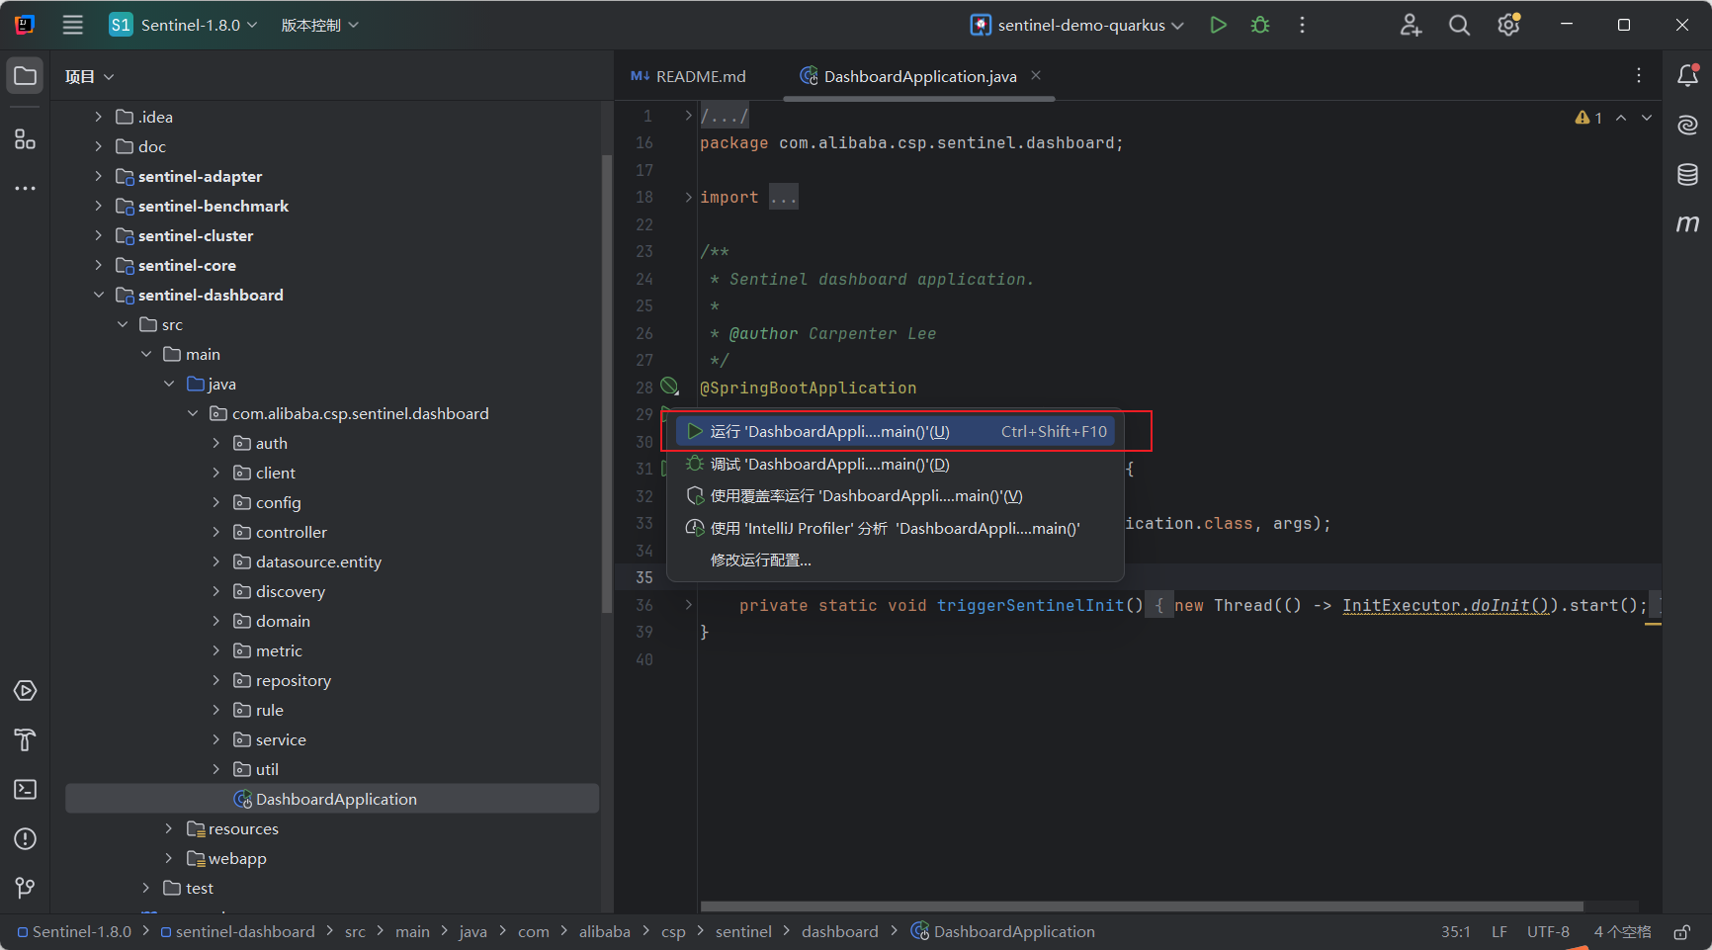Open the Structure tool window
This screenshot has height=950, width=1712.
pyautogui.click(x=26, y=139)
